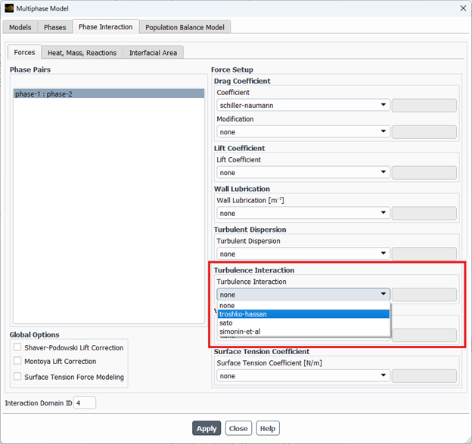472x444 pixels.
Task: Enable Shaver-Podowski Lift Correction checkbox
Action: point(17,348)
